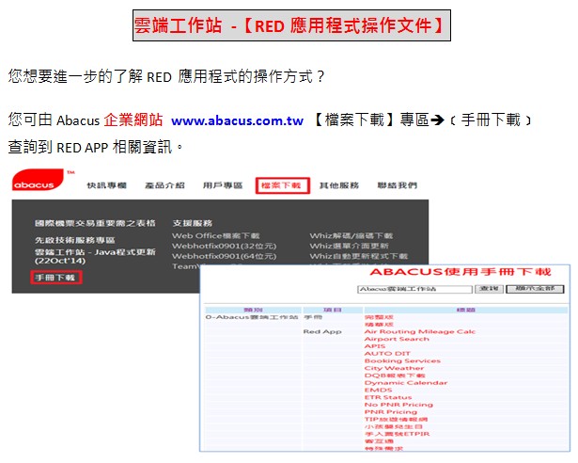Click the 手冊下載 link
Image resolution: width=578 pixels, height=463 pixels.
coord(55,278)
